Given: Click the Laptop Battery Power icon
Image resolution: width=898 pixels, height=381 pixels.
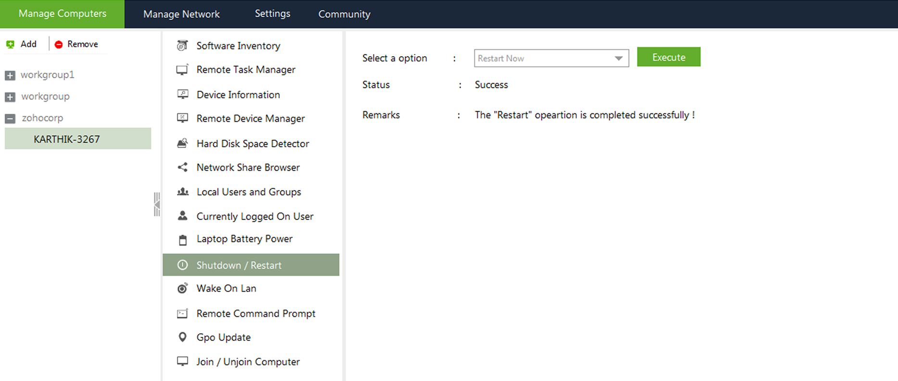Looking at the screenshot, I should (x=182, y=239).
